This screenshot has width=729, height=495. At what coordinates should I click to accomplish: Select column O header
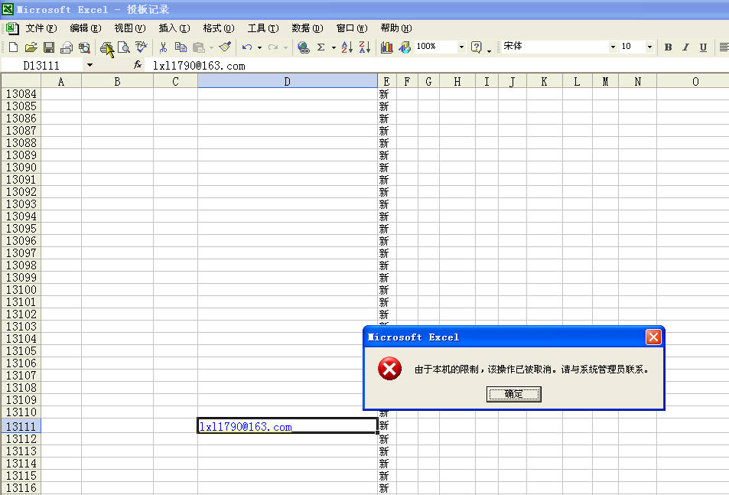click(693, 81)
